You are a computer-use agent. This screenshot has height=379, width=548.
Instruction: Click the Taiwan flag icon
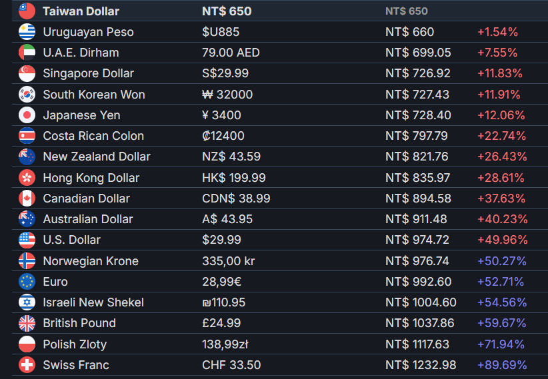(x=27, y=11)
